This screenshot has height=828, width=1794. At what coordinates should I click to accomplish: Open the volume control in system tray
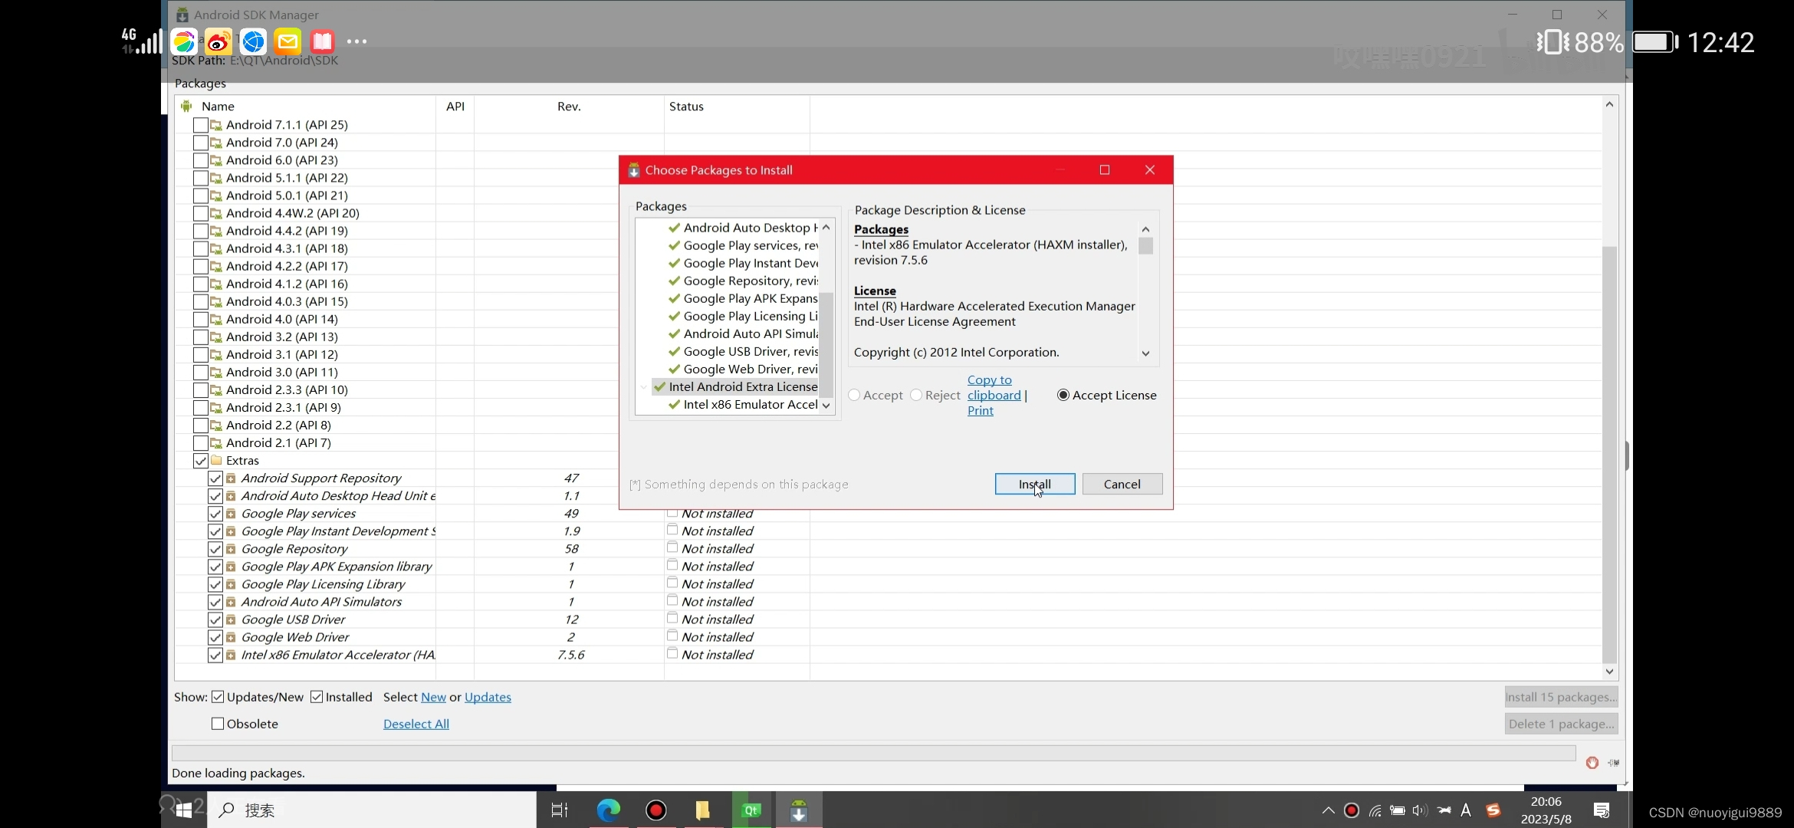point(1420,810)
